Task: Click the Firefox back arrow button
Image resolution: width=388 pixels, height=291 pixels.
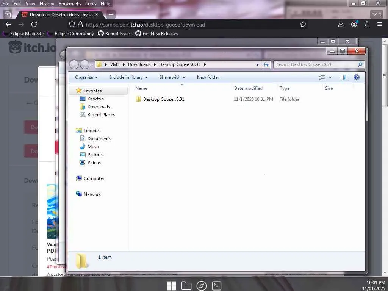Action: click(x=8, y=24)
